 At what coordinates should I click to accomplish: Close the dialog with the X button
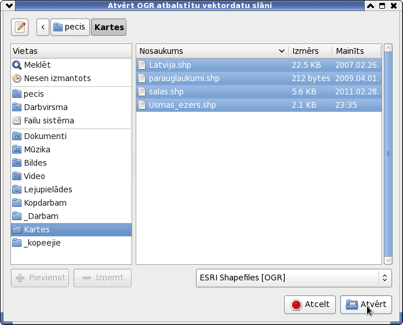pyautogui.click(x=394, y=6)
